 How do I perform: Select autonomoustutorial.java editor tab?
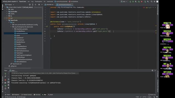coord(65,5)
